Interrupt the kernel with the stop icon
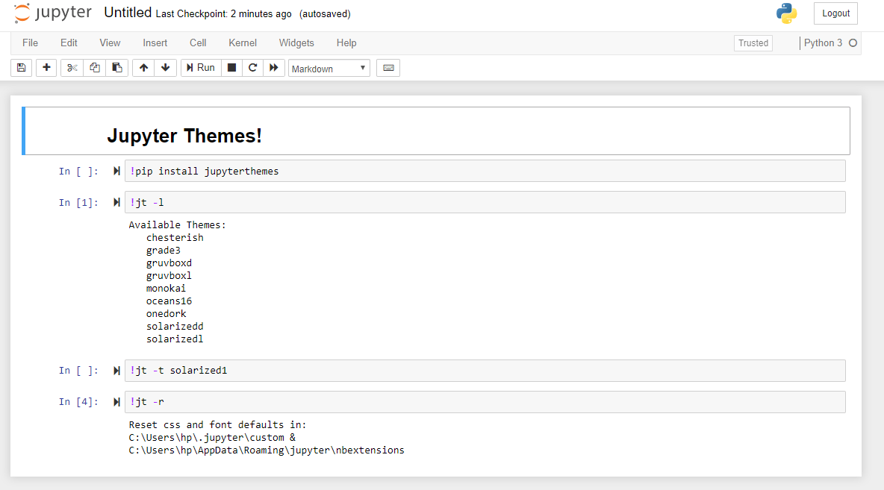Viewport: 884px width, 490px height. (x=231, y=67)
